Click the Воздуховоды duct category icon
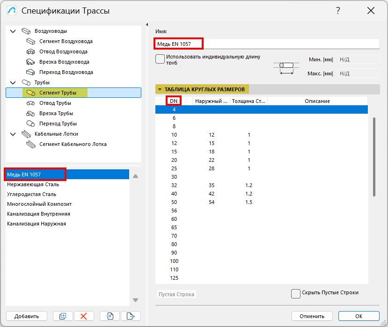This screenshot has width=388, height=327. pos(26,31)
